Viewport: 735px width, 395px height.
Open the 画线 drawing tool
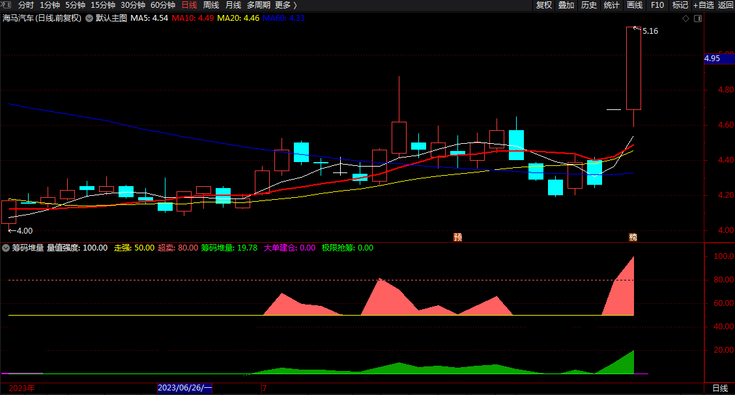tap(634, 5)
